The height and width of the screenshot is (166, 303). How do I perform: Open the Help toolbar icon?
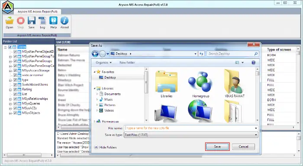click(54, 22)
